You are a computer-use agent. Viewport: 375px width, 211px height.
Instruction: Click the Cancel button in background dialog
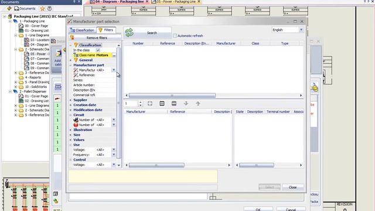coord(291,209)
